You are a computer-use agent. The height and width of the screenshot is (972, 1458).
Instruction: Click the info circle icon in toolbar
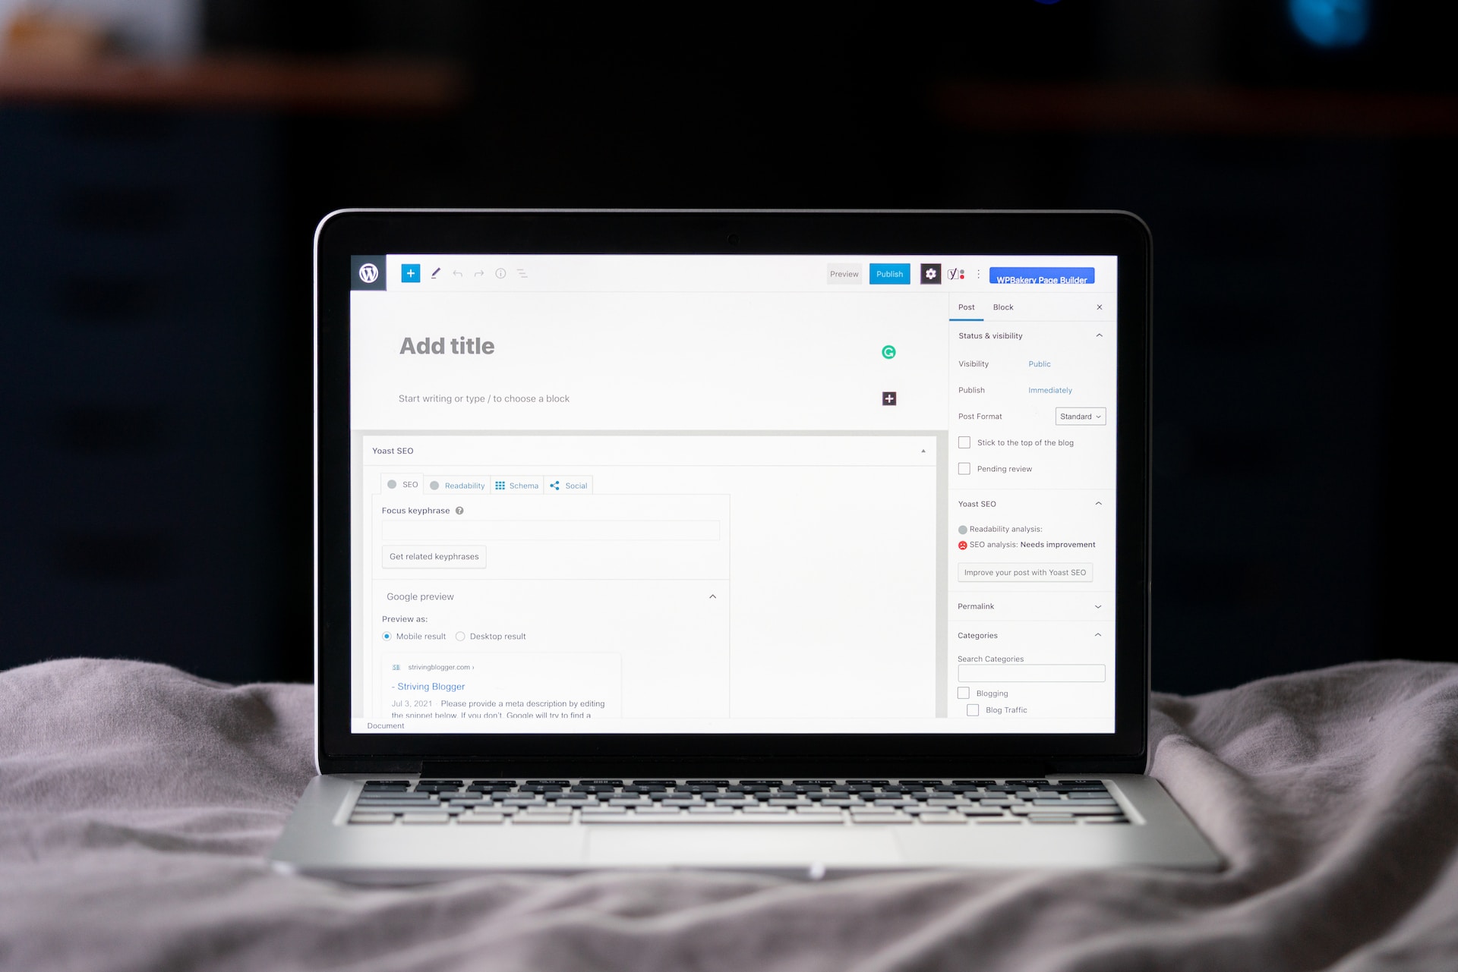500,273
